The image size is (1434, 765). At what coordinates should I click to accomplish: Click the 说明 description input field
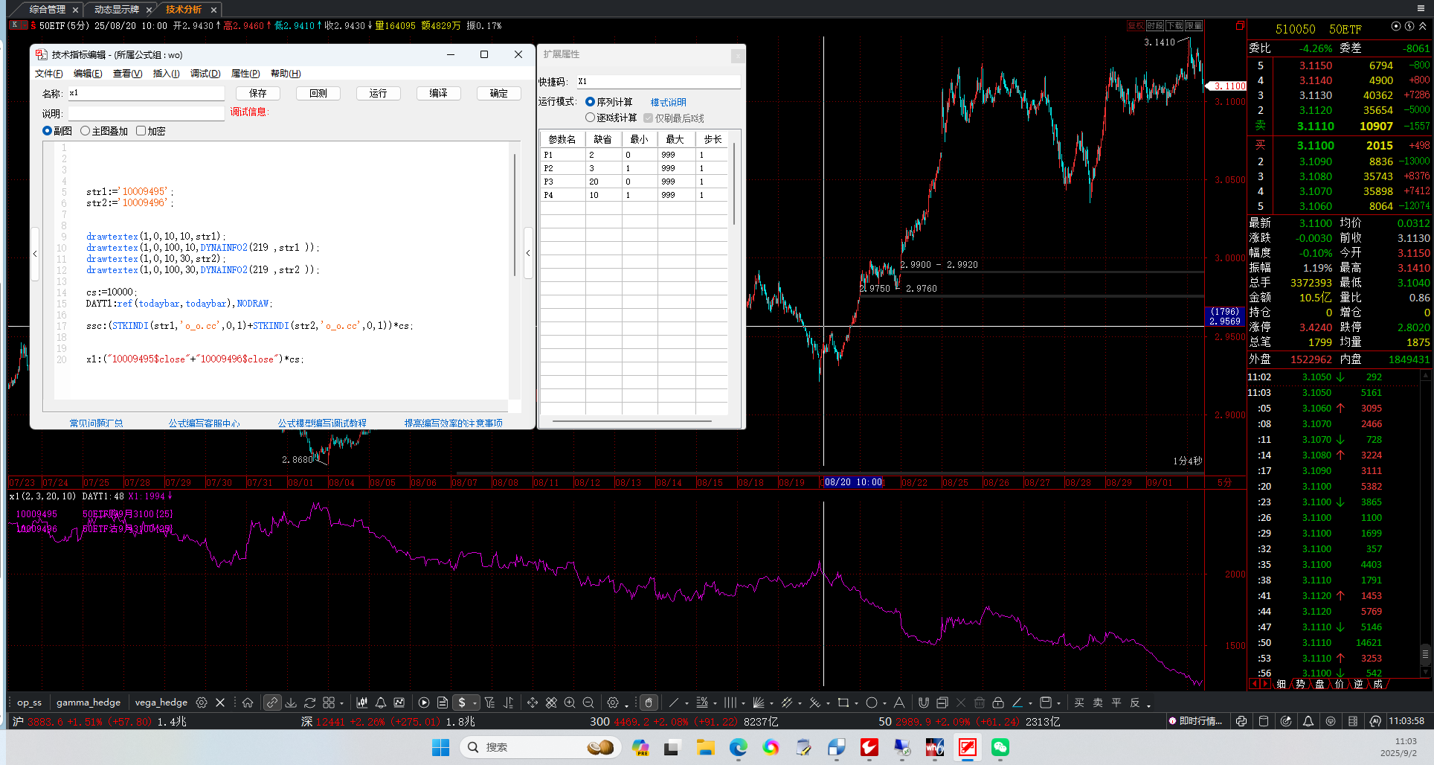click(x=146, y=113)
